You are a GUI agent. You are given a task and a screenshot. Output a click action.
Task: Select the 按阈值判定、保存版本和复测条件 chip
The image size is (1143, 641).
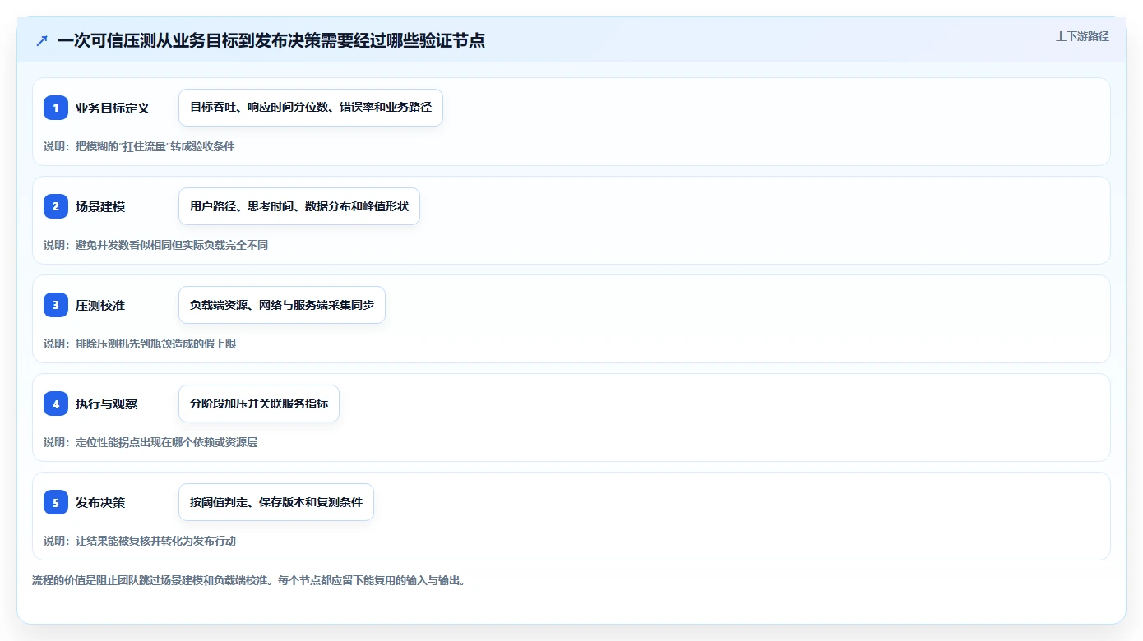pos(276,502)
